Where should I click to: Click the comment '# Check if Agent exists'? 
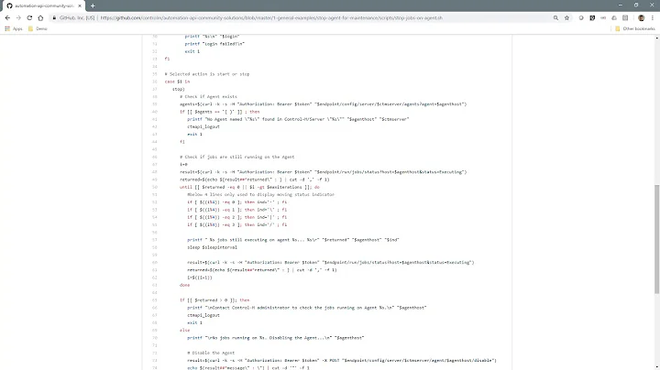coord(208,96)
